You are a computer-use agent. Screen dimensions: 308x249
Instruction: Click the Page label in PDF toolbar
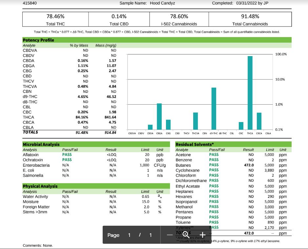click(113, 235)
